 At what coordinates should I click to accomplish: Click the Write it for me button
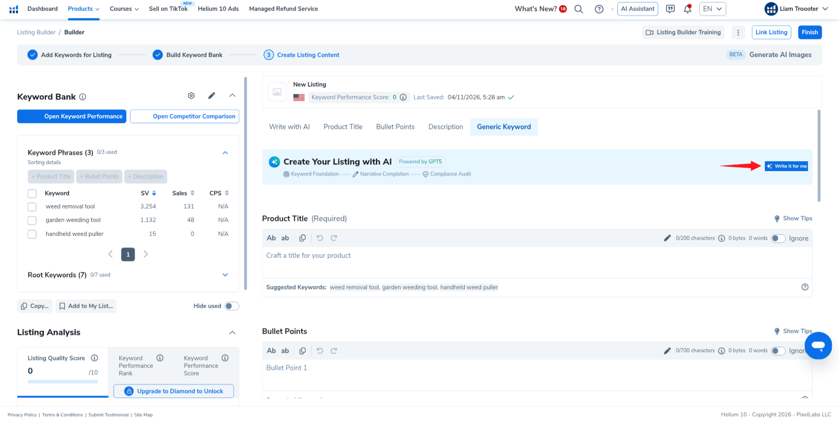pyautogui.click(x=786, y=166)
